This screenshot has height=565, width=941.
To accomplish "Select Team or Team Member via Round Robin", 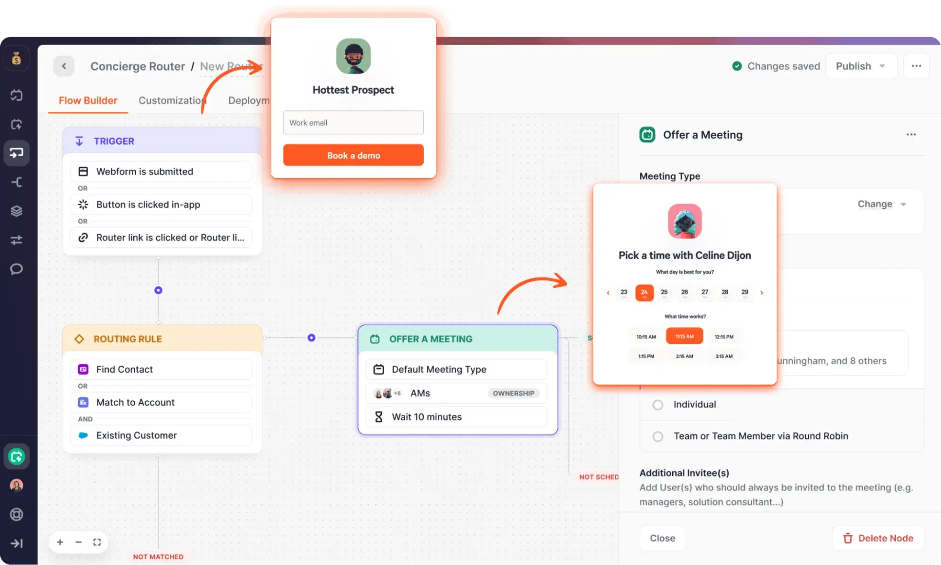I will click(657, 436).
